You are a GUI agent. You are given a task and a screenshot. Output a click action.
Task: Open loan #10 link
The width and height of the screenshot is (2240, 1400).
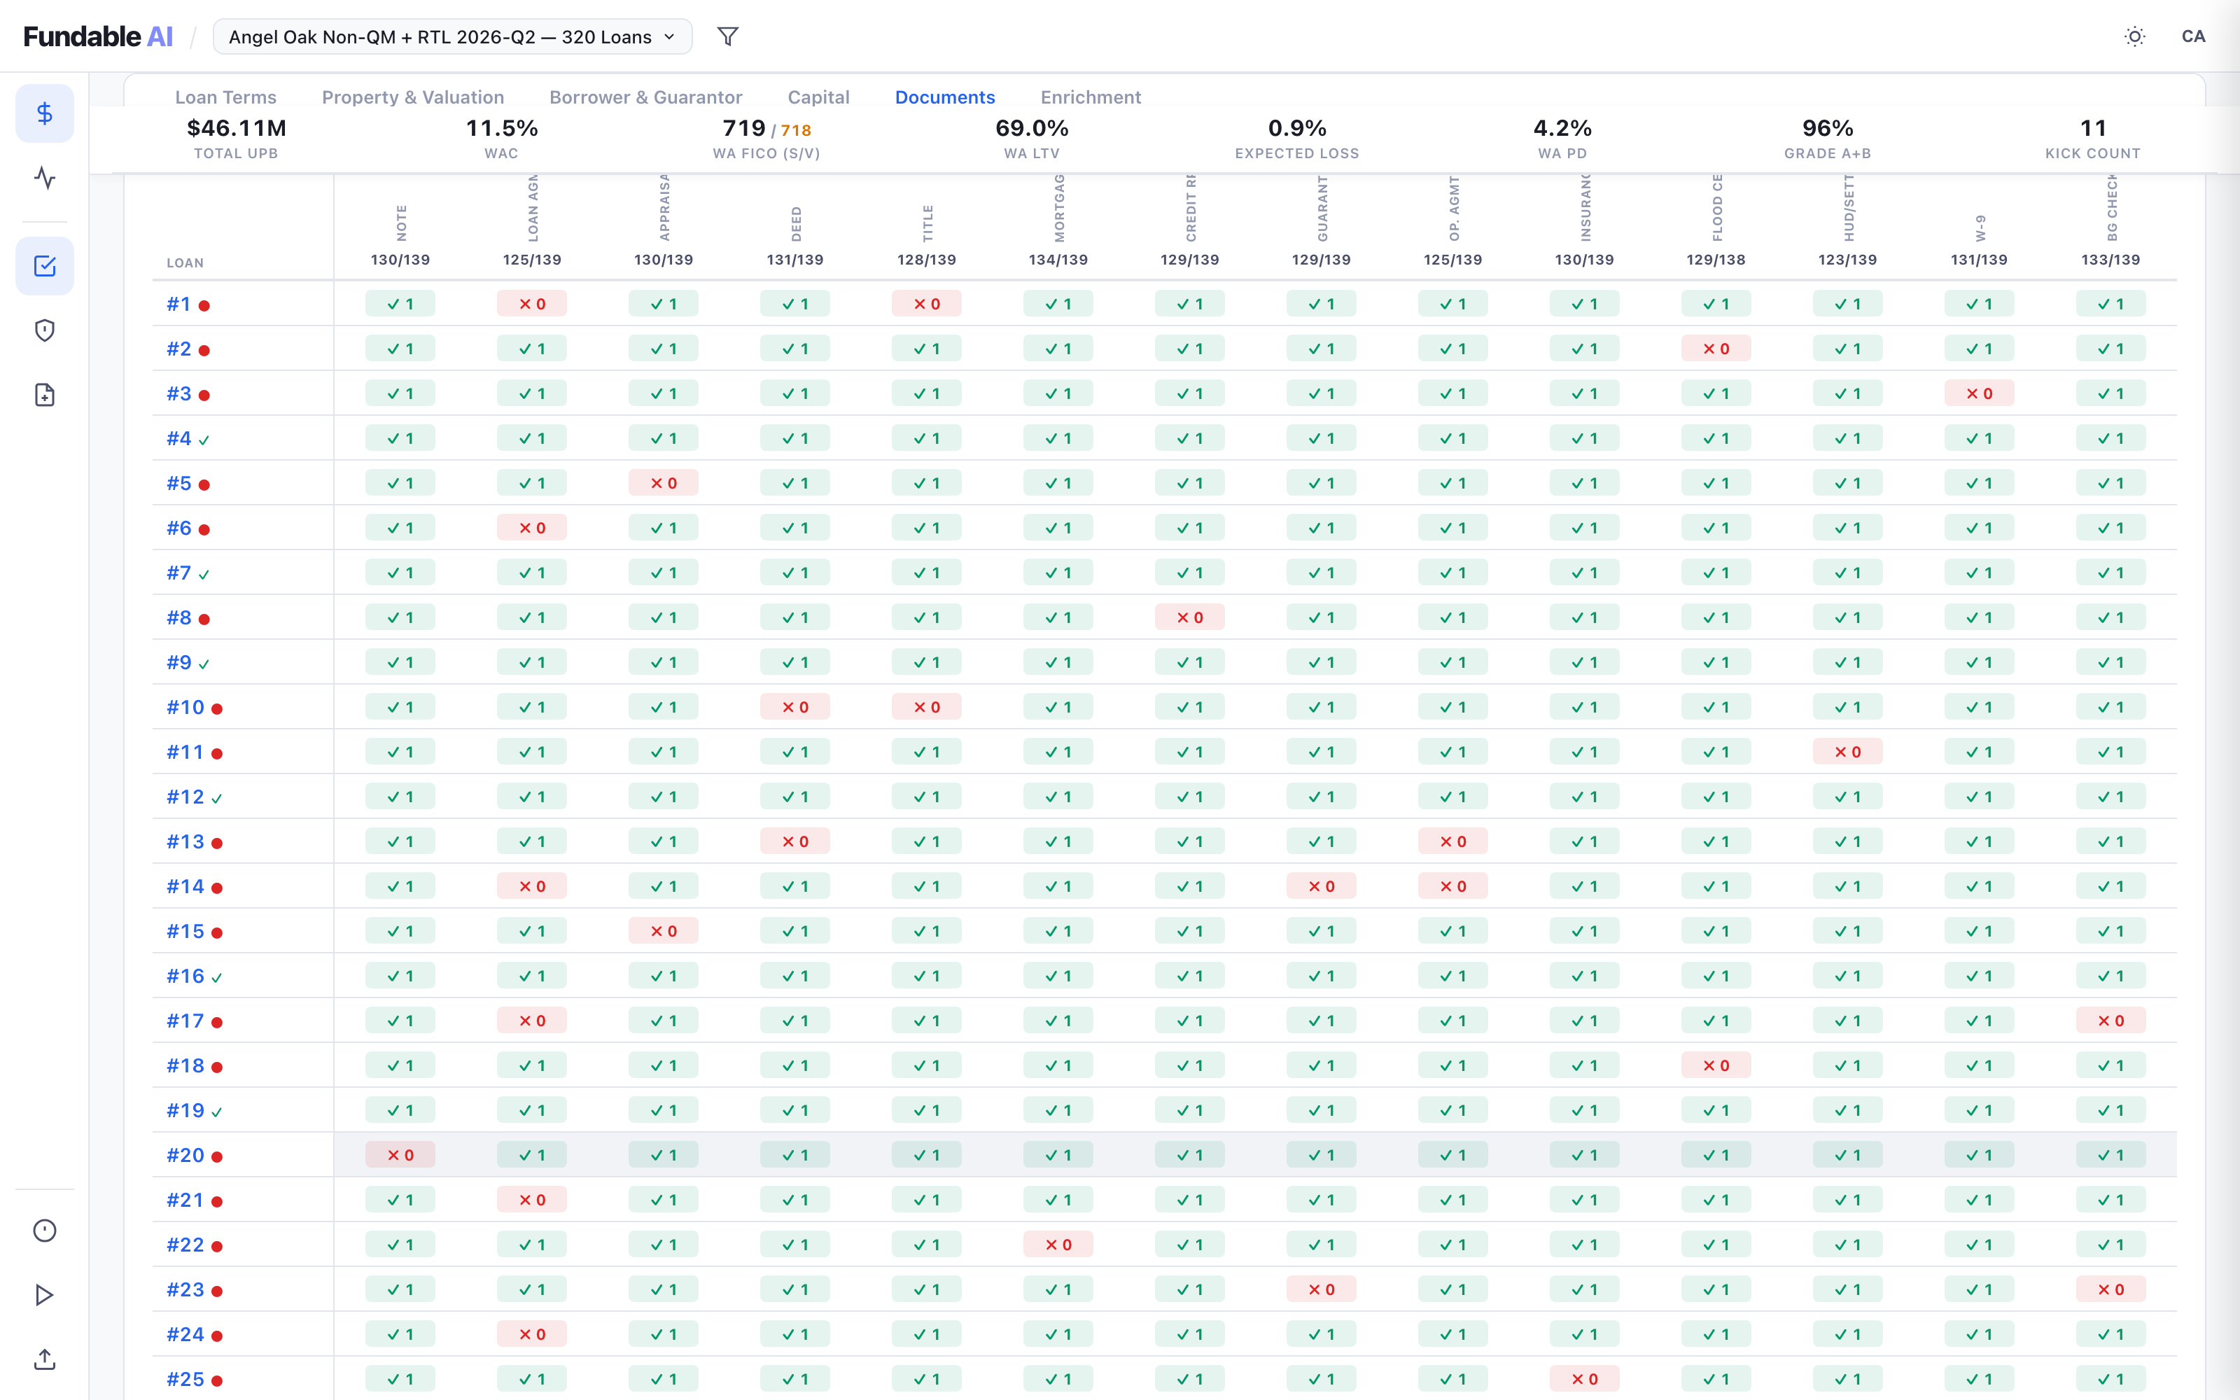[x=185, y=708]
